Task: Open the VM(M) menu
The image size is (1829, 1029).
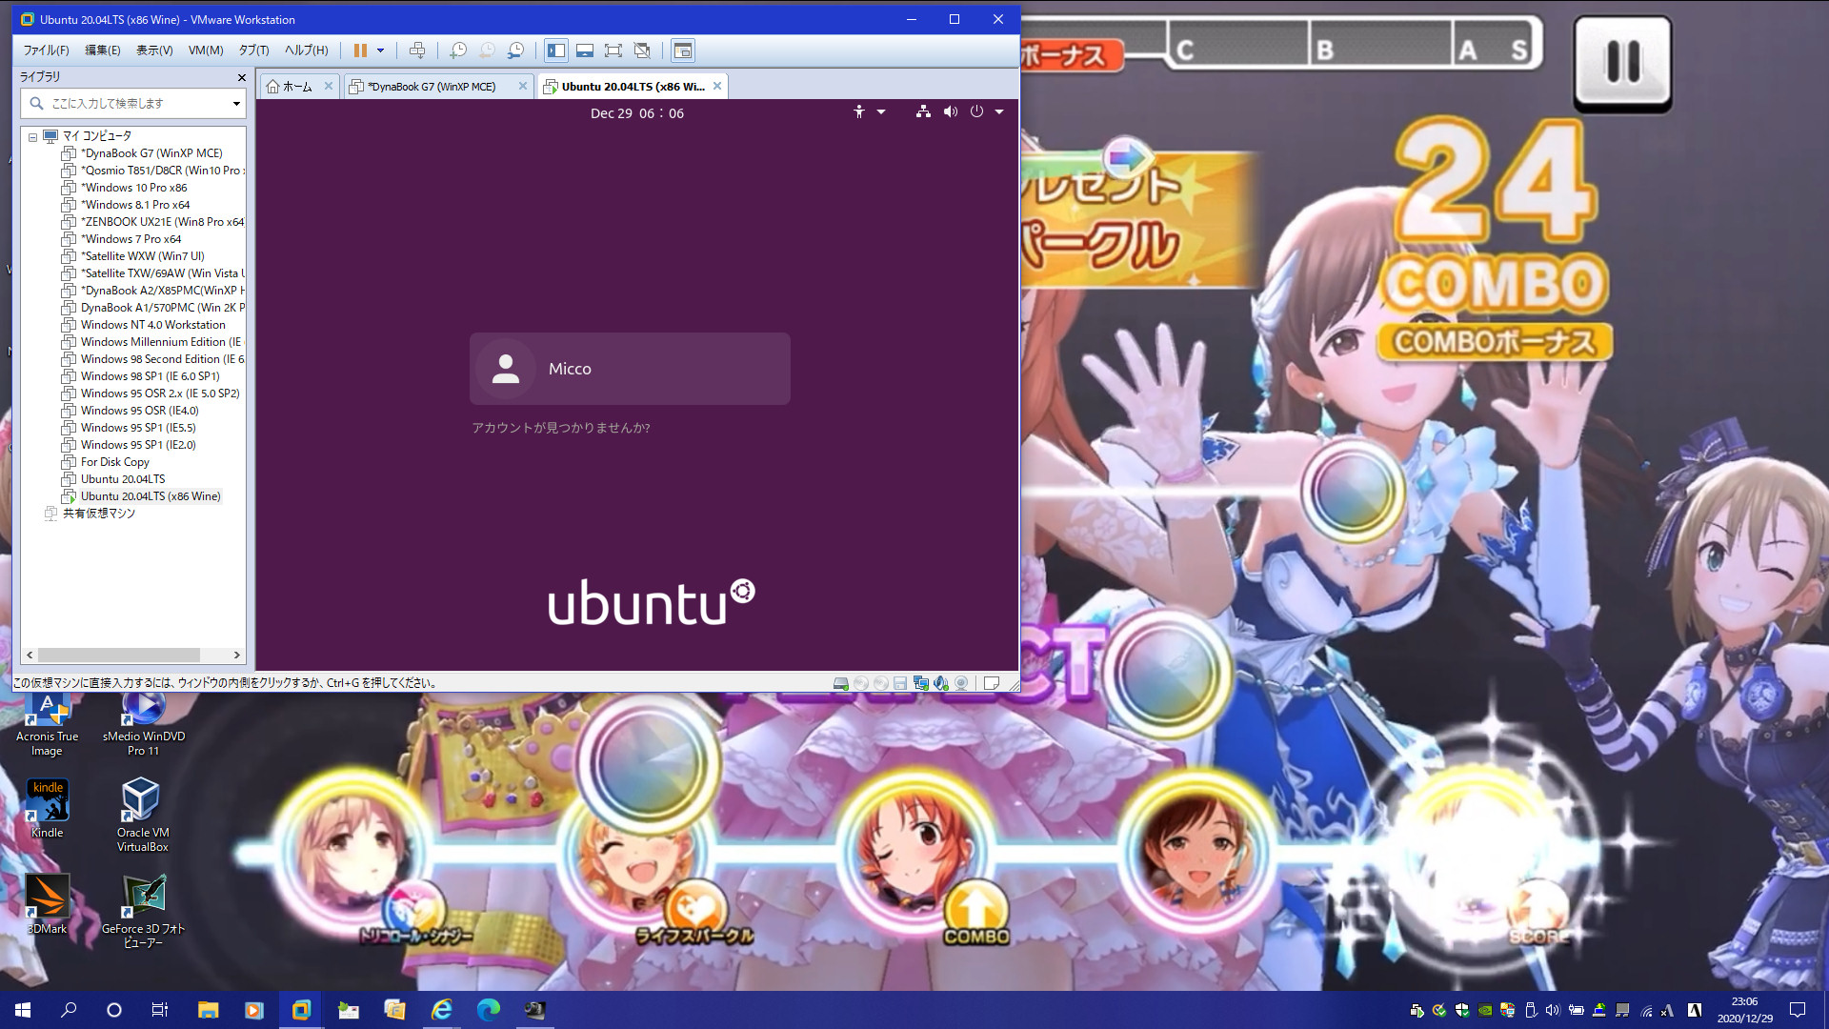Action: tap(206, 50)
